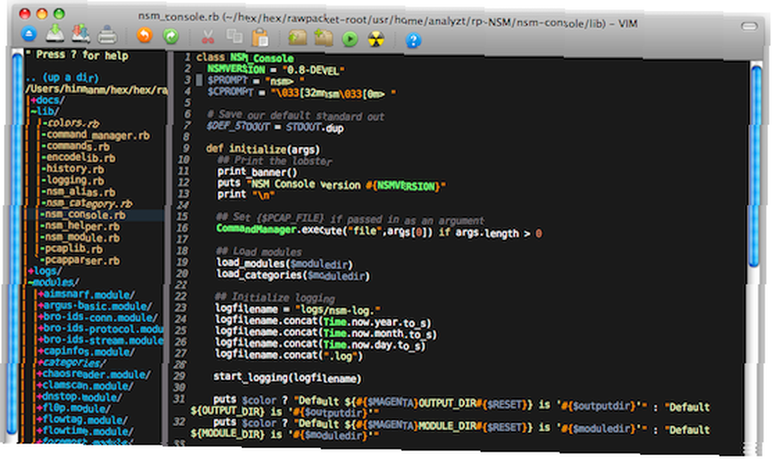The width and height of the screenshot is (772, 459).
Task: Expand the bro-ids-stream.module folder
Action: 100,340
